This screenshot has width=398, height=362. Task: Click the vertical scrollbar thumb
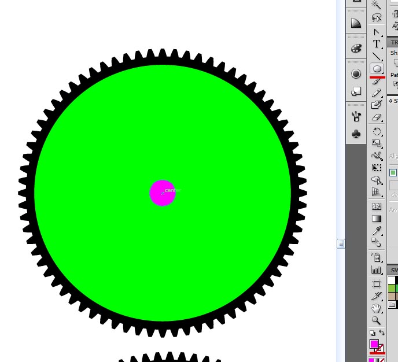pos(341,243)
